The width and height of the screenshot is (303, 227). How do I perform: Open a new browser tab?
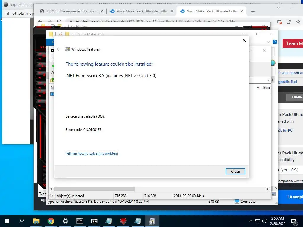(253, 12)
